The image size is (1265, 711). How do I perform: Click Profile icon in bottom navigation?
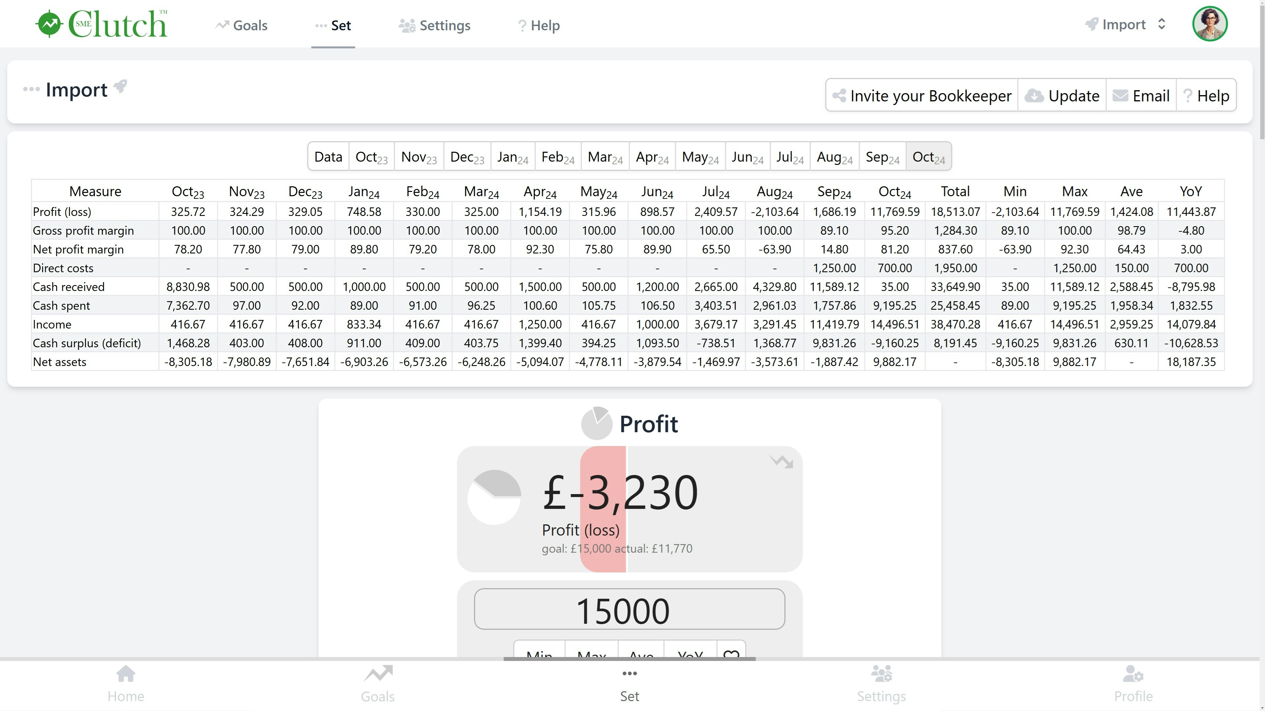pos(1133,674)
